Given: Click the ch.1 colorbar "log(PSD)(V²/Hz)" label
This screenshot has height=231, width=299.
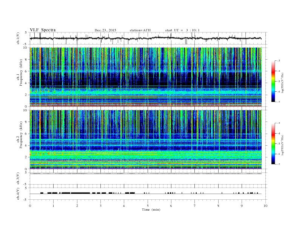Looking at the screenshot, I should click(282, 83).
